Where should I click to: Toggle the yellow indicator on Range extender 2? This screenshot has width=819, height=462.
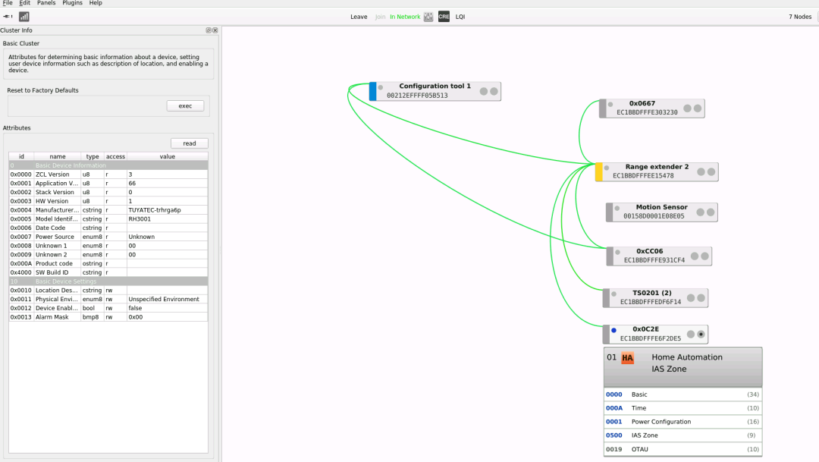[598, 171]
